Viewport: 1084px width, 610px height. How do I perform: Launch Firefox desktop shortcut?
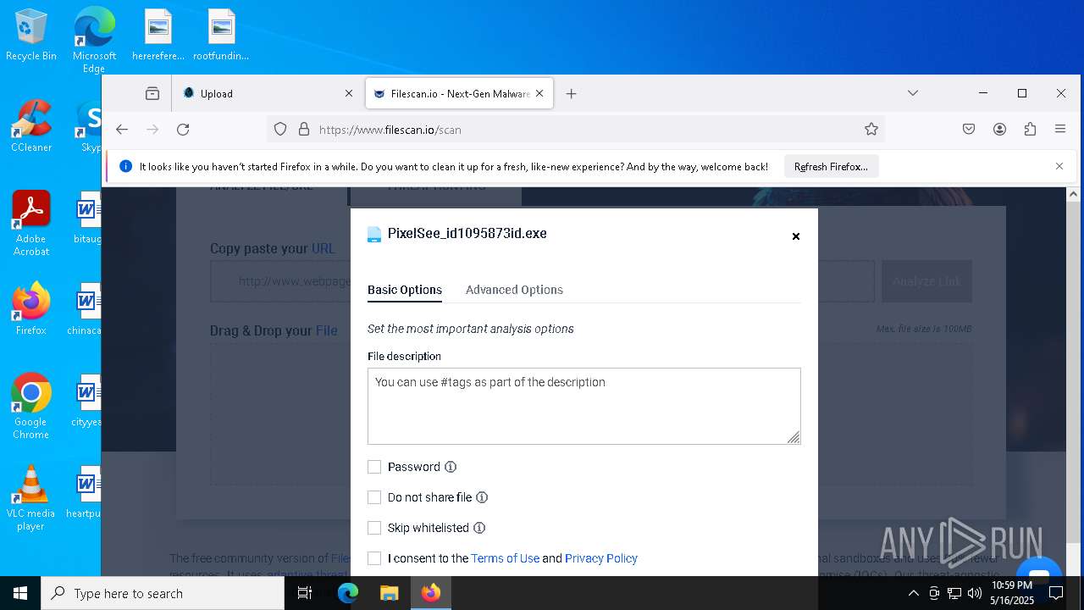[x=31, y=309]
